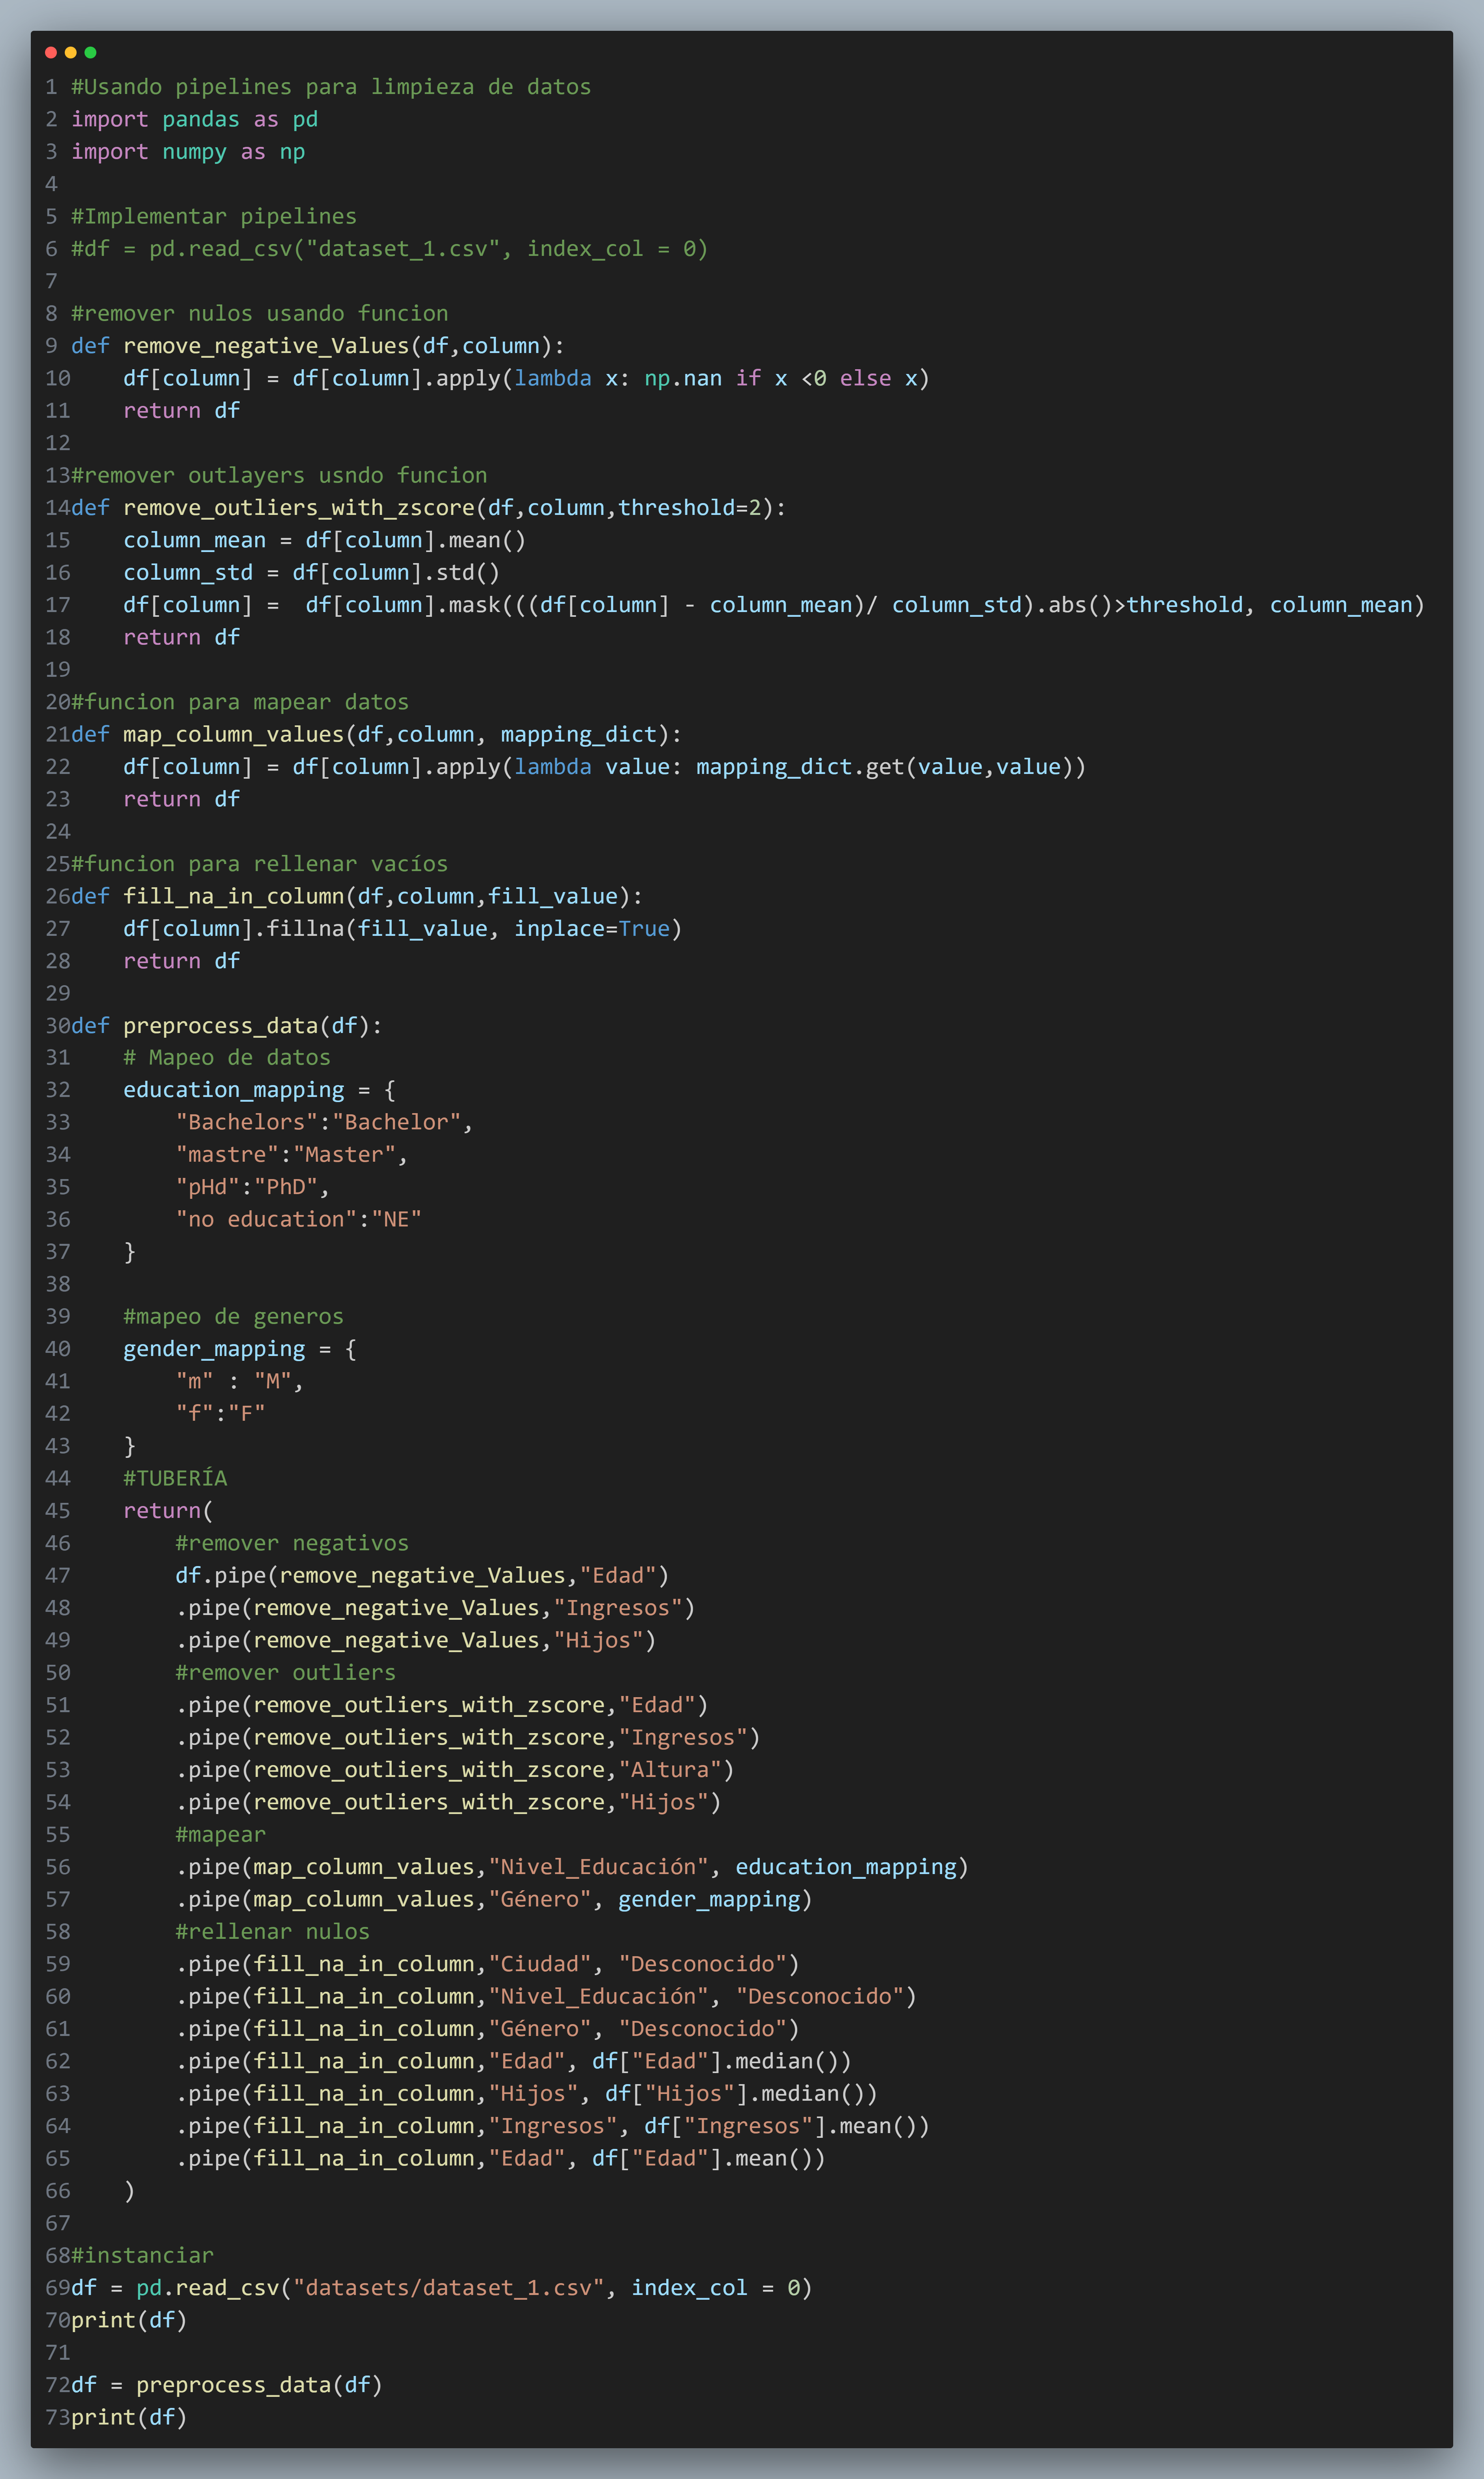The height and width of the screenshot is (2479, 1484).
Task: Click pipe map_column_values "Nivel_Educación" line
Action: tap(572, 1867)
